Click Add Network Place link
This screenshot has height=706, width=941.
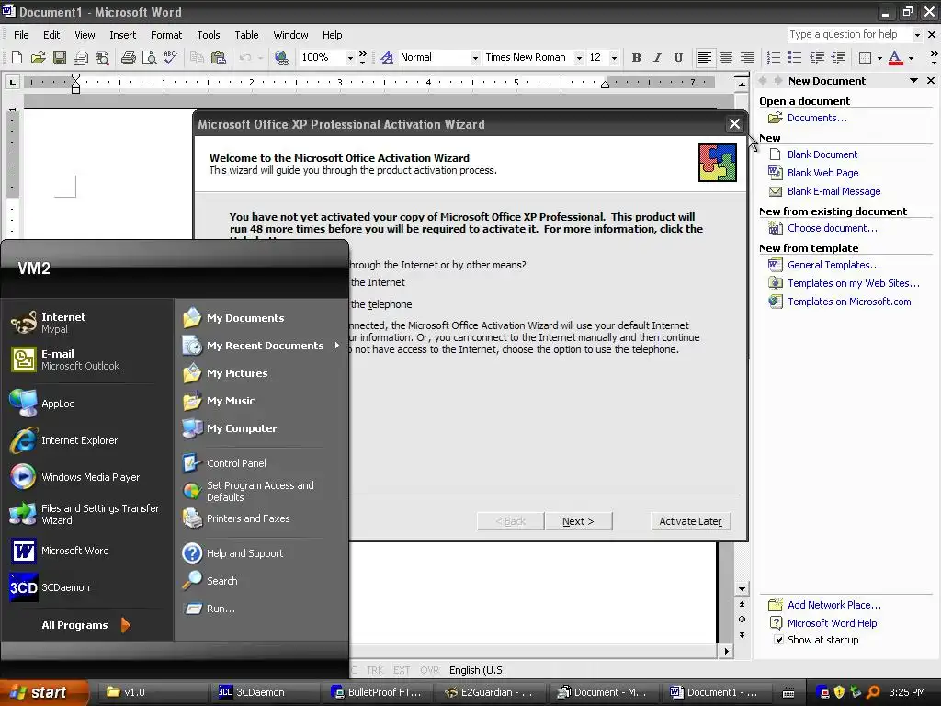pos(834,605)
